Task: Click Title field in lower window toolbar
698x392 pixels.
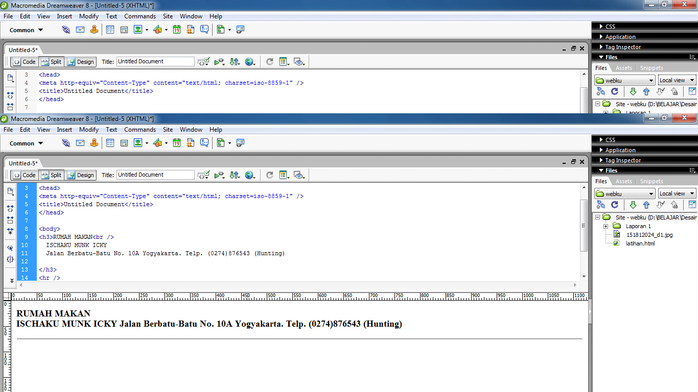Action: tap(155, 175)
